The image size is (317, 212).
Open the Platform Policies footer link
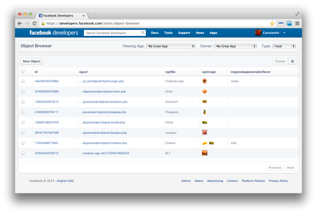253,181
